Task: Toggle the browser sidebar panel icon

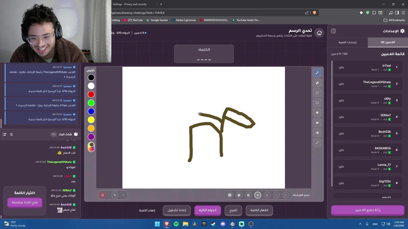Action: click(397, 13)
